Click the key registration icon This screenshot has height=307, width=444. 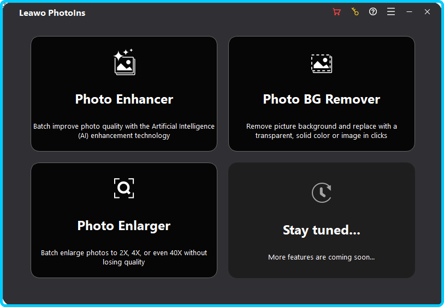click(355, 12)
